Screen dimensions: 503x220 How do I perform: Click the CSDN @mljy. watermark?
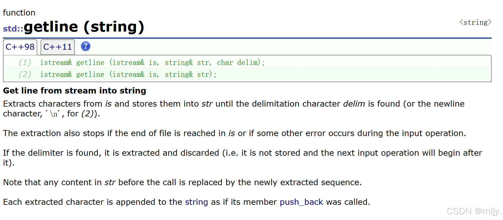click(x=474, y=211)
